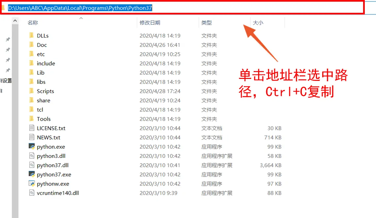Click the python3.dll file icon
This screenshot has width=376, height=218.
pos(32,156)
